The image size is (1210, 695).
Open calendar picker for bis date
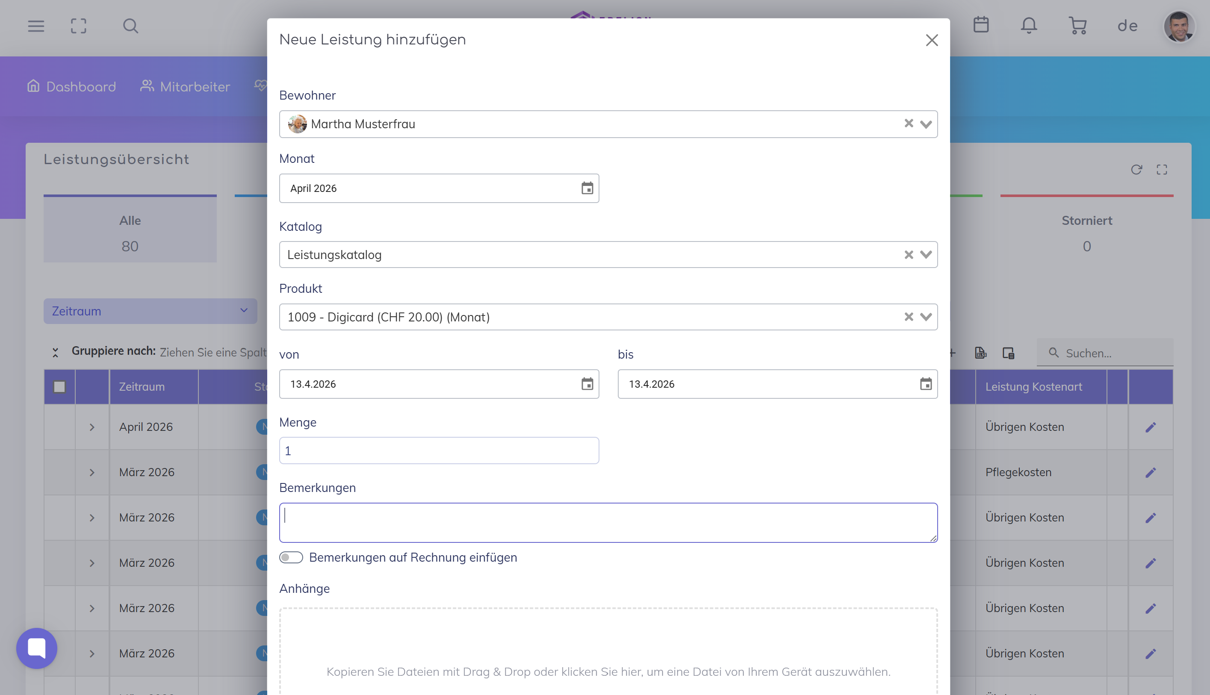[x=925, y=384]
